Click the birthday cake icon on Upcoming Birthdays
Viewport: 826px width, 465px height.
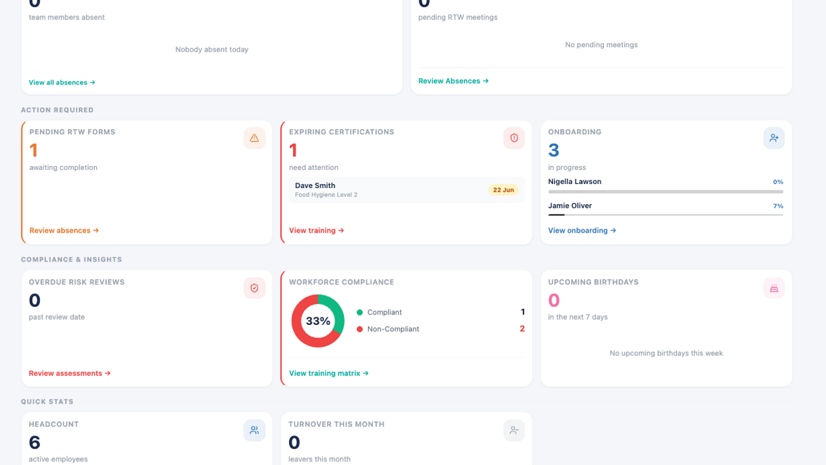[774, 288]
